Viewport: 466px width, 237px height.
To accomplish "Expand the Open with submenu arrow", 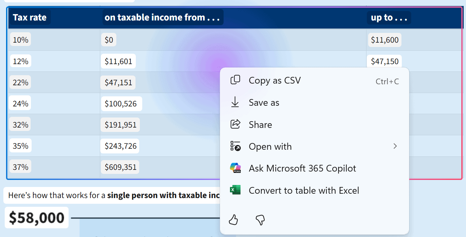I will (395, 146).
